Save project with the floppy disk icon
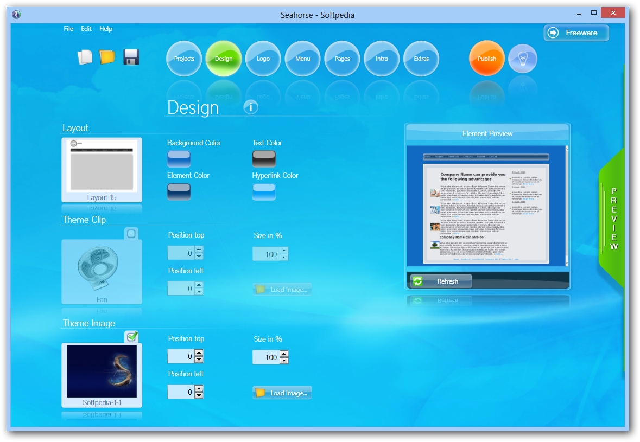Image resolution: width=640 pixels, height=442 pixels. click(x=131, y=57)
